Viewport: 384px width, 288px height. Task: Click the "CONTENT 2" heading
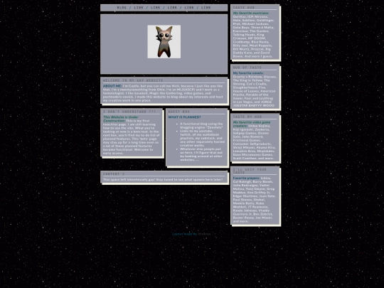point(114,174)
